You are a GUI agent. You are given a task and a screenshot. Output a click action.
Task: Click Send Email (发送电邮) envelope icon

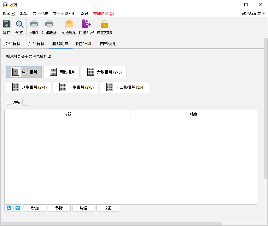[69, 24]
